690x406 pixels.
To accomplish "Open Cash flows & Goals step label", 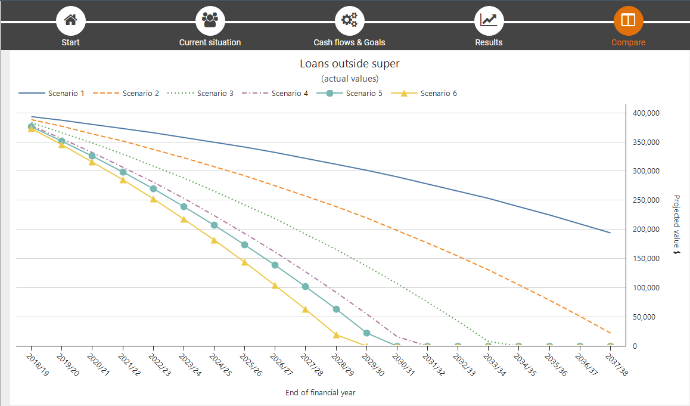I will point(349,42).
